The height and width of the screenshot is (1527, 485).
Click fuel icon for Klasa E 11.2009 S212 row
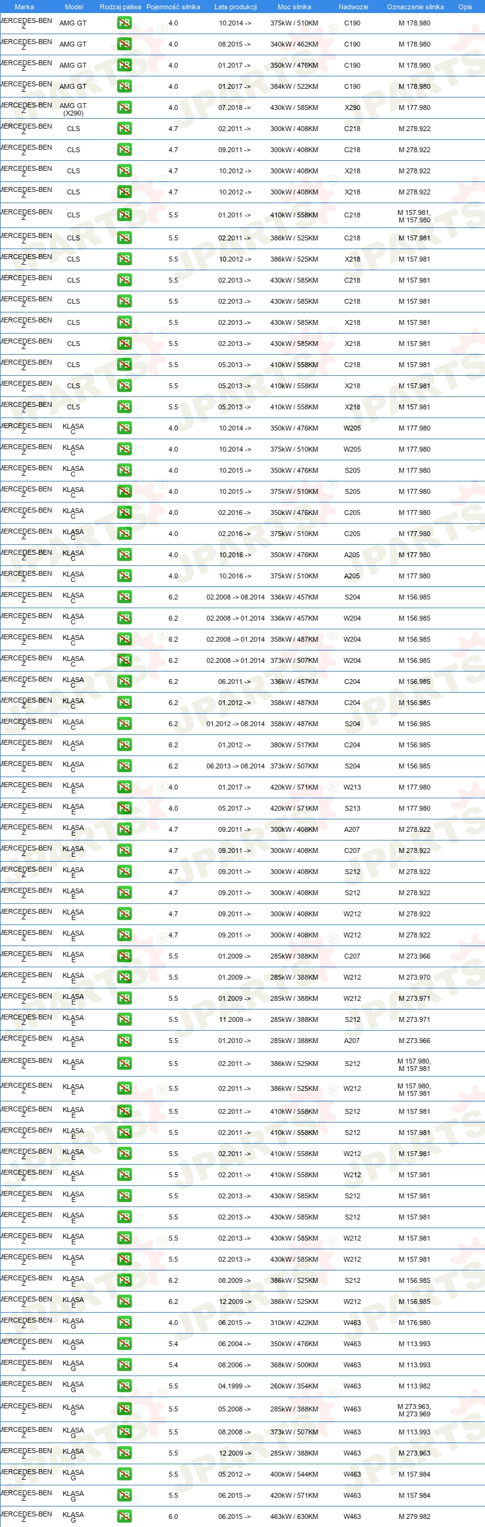pyautogui.click(x=124, y=1019)
